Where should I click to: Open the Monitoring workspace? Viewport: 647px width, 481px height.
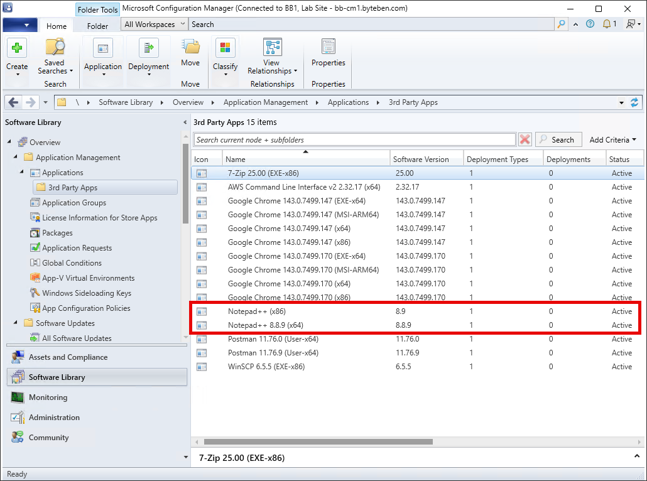point(48,397)
